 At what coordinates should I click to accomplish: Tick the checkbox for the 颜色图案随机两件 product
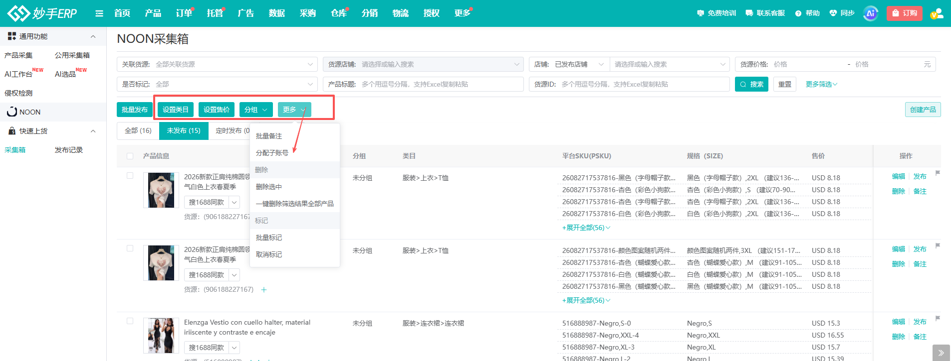130,248
